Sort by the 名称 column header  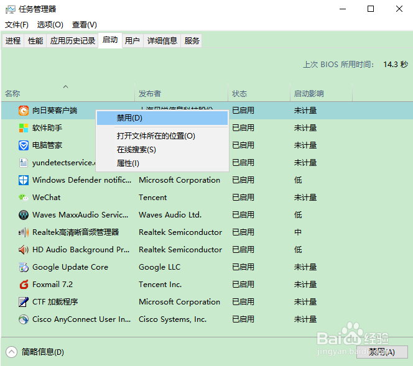(x=68, y=93)
